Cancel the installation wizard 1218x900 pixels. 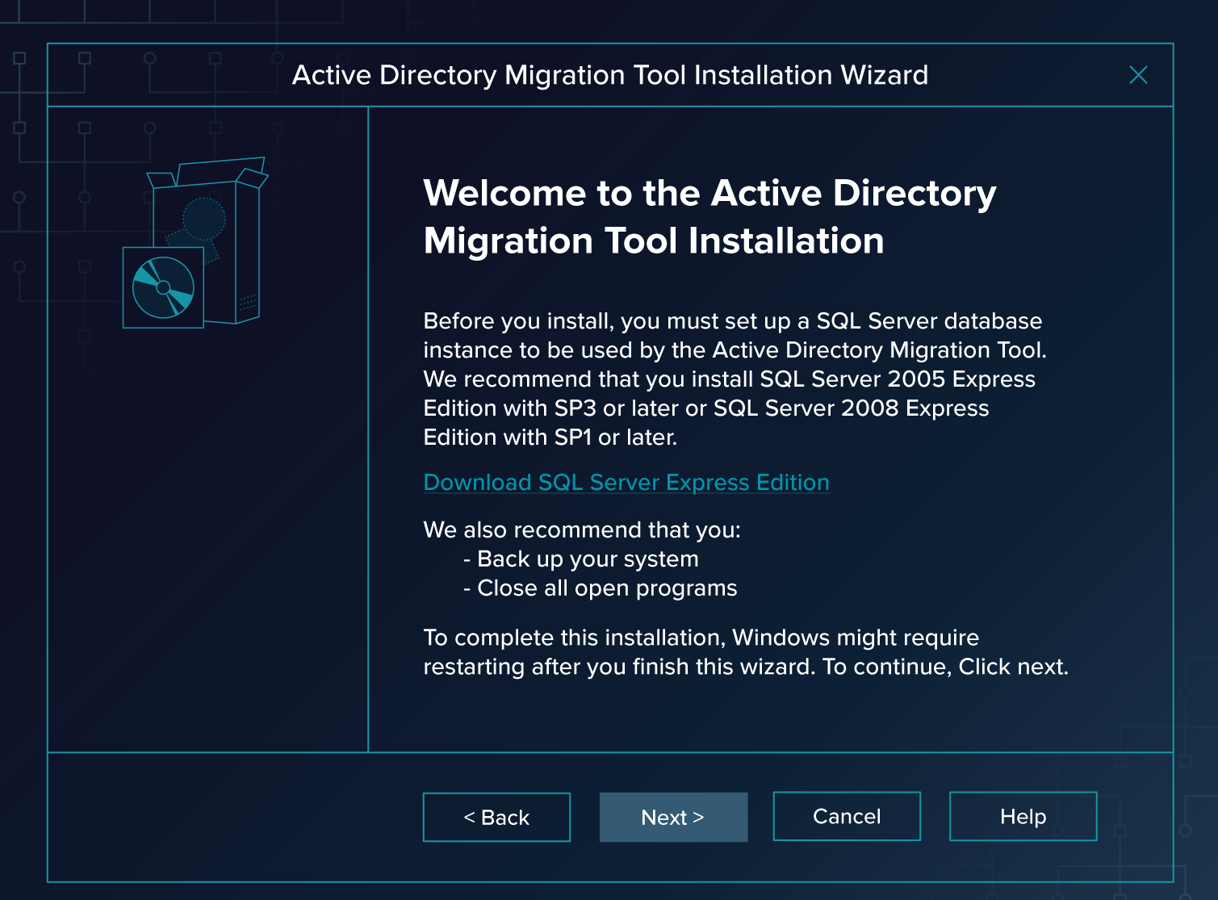pos(846,816)
